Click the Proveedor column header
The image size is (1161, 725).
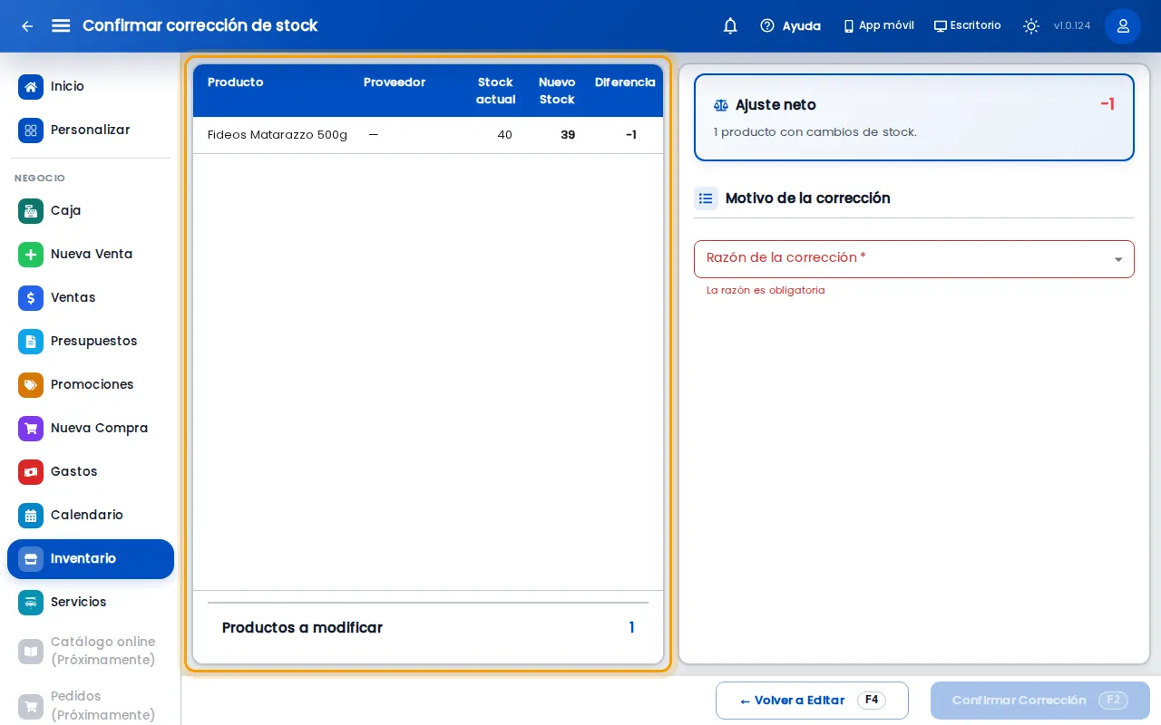coord(395,82)
